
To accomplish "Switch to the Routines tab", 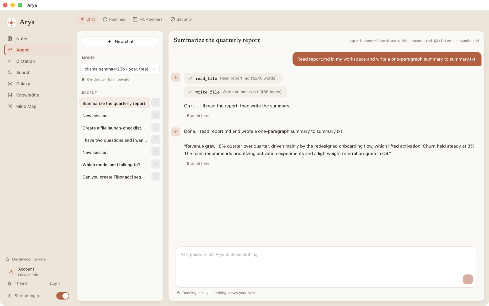I will tap(114, 19).
